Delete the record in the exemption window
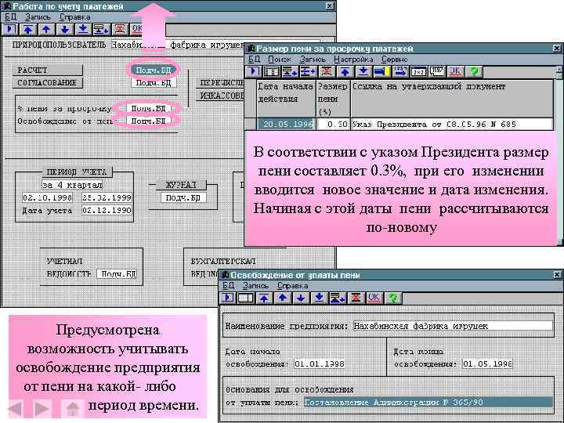564x423 pixels. pos(356,298)
